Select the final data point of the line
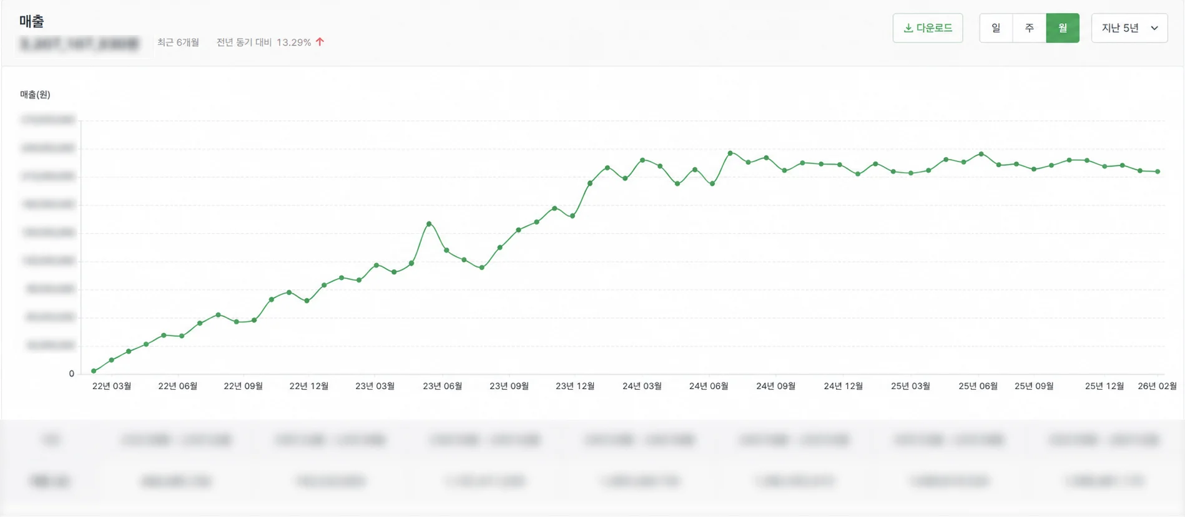Image resolution: width=1185 pixels, height=517 pixels. pos(1158,172)
